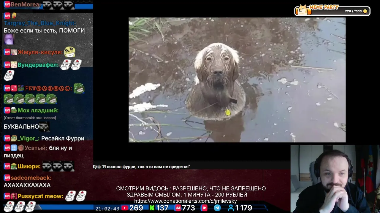This screenshot has width=380, height=213.
Task: Click username Усатый in chat
Action: click(36, 148)
